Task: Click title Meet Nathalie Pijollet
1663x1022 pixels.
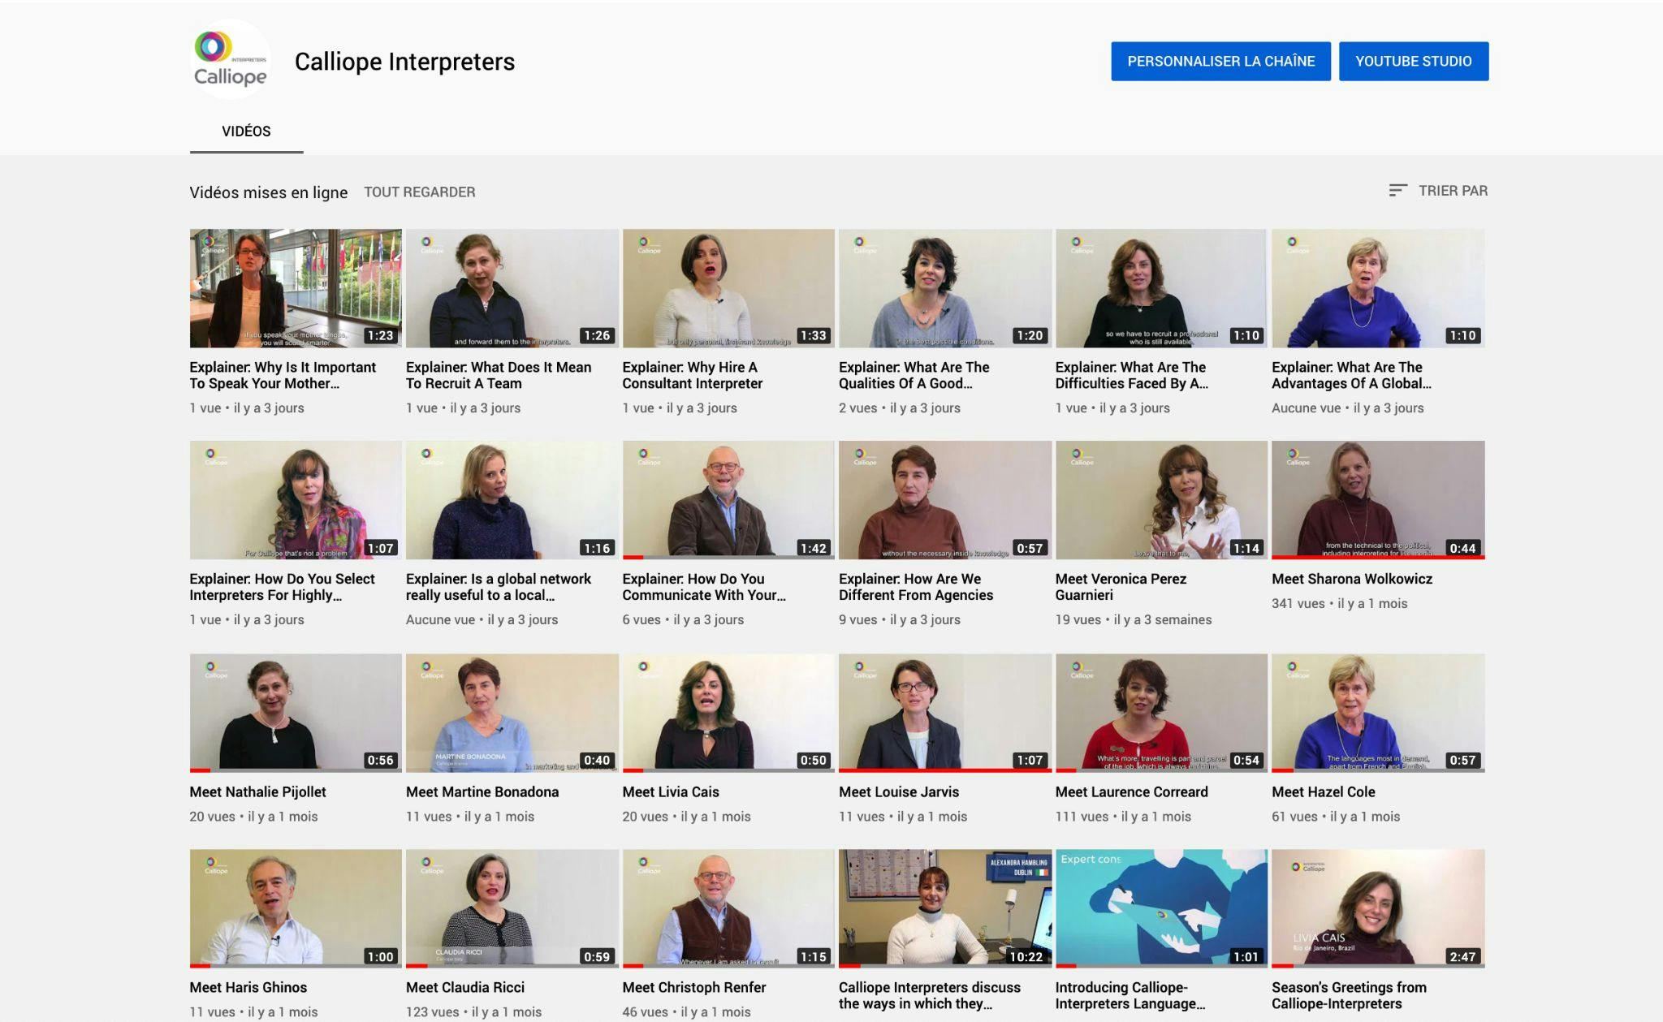Action: 257,791
